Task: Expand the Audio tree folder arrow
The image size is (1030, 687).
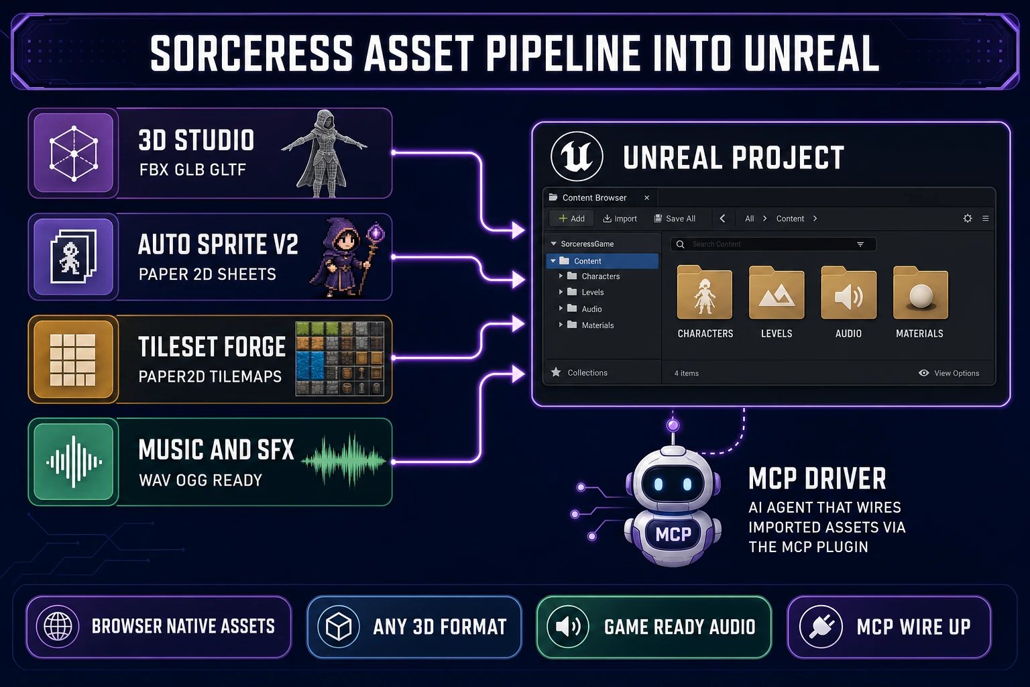Action: 561,309
